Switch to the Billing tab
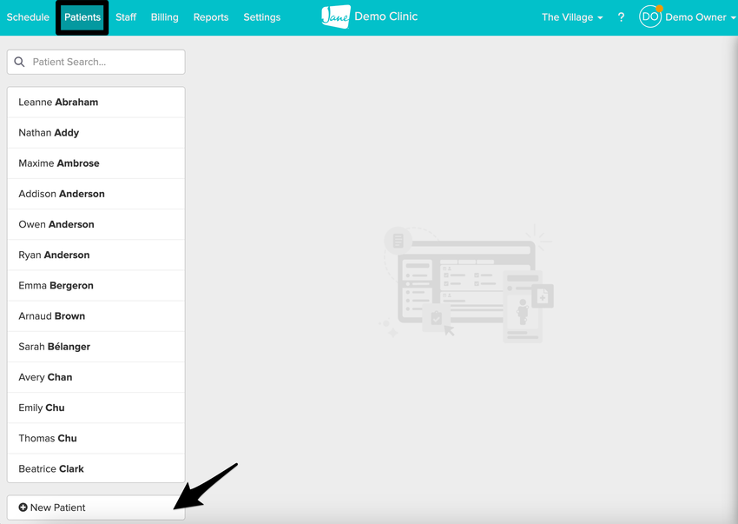738x524 pixels. [x=165, y=17]
